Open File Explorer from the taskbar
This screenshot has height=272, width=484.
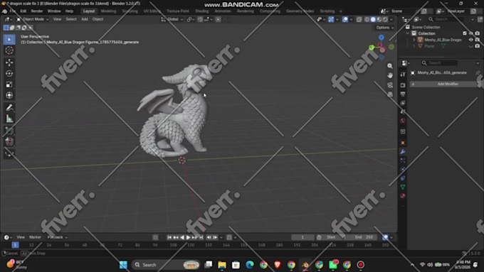point(222,265)
